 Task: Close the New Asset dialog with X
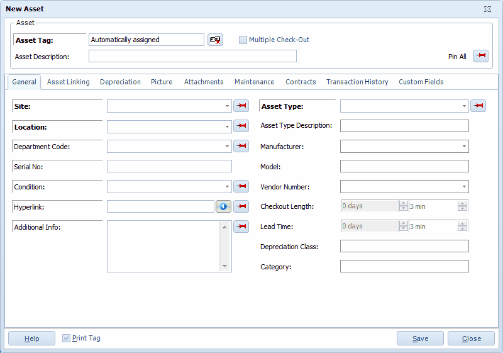(488, 9)
